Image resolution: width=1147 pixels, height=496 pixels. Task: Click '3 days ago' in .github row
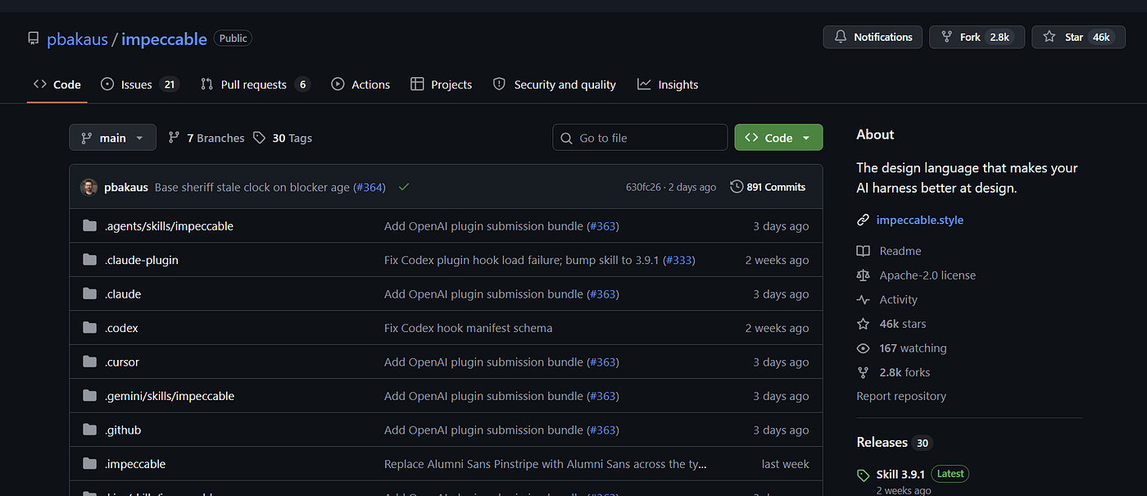tap(781, 430)
